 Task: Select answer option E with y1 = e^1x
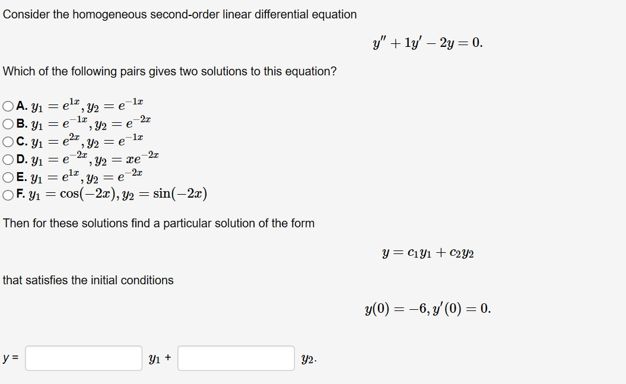[7, 176]
